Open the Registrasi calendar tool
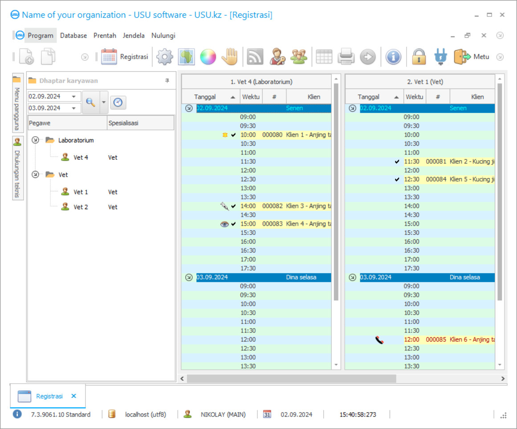 pyautogui.click(x=125, y=57)
